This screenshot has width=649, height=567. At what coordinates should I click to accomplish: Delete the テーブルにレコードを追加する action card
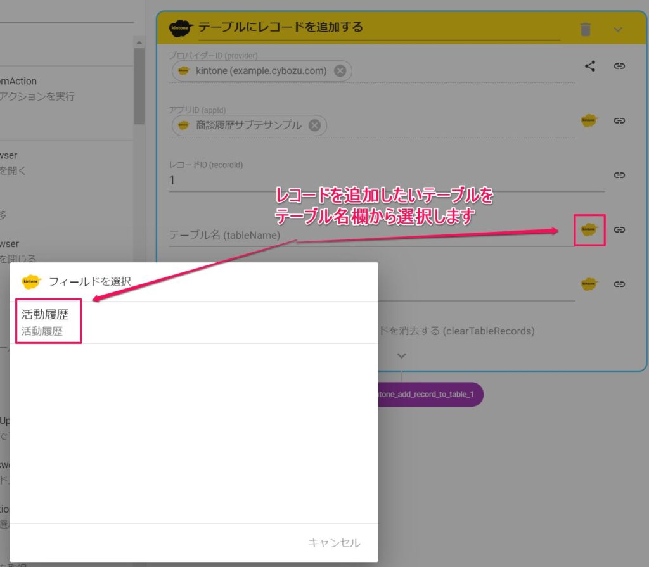tap(584, 29)
